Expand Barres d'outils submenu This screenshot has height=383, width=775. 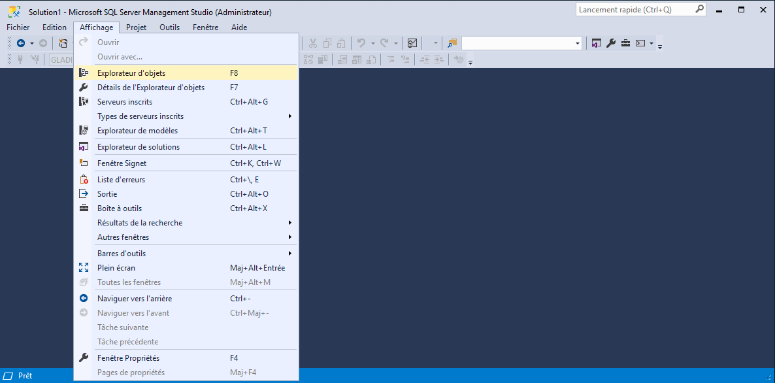[290, 253]
